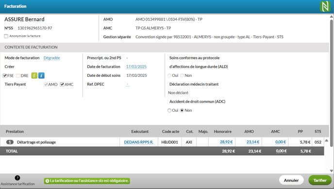334x189 pixels.
Task: Click N°SS number 1301962965170-97
Action: [35, 28]
